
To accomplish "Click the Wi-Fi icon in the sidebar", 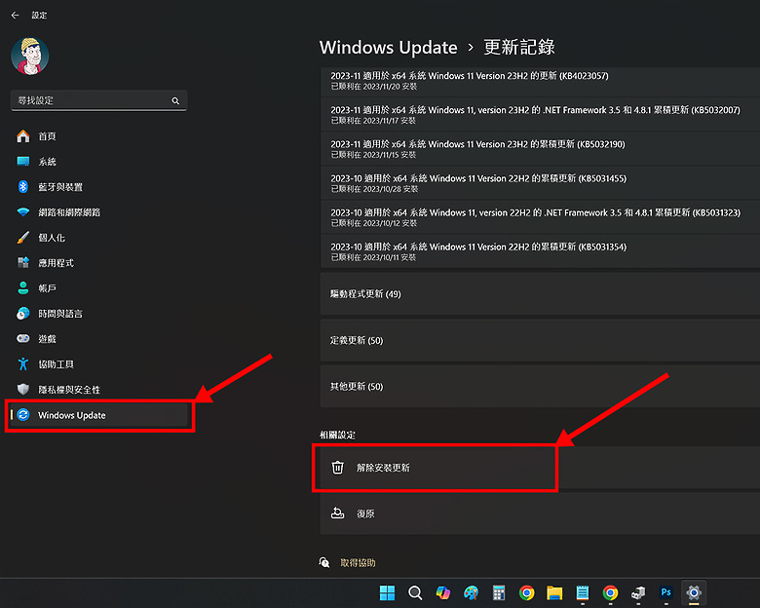I will click(x=22, y=211).
